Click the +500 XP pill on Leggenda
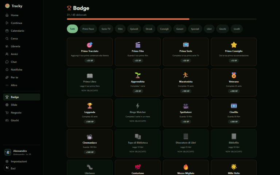Screen dimensions: 280x175 coord(90,122)
